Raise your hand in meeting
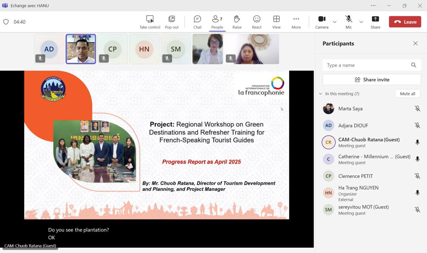The height and width of the screenshot is (253, 427). 237,22
